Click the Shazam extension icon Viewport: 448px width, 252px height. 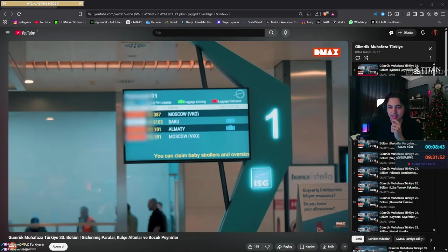click(383, 14)
